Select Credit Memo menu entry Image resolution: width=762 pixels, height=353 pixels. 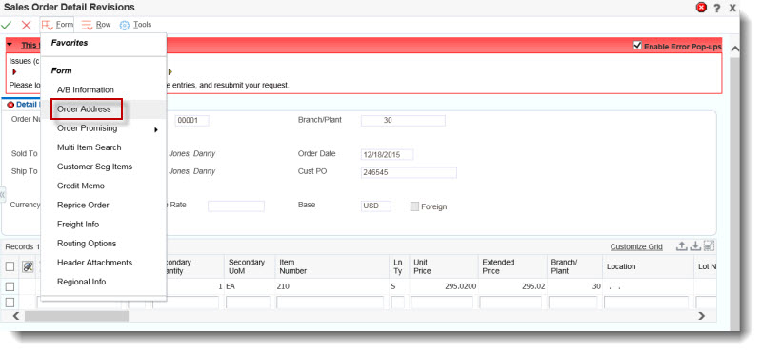point(81,186)
